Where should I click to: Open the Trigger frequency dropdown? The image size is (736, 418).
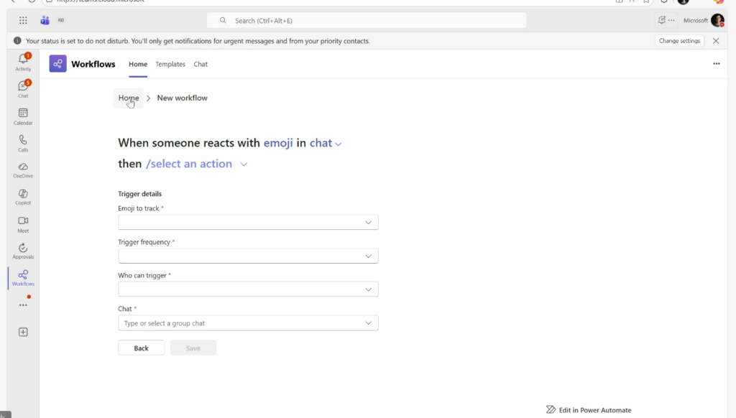pos(248,256)
